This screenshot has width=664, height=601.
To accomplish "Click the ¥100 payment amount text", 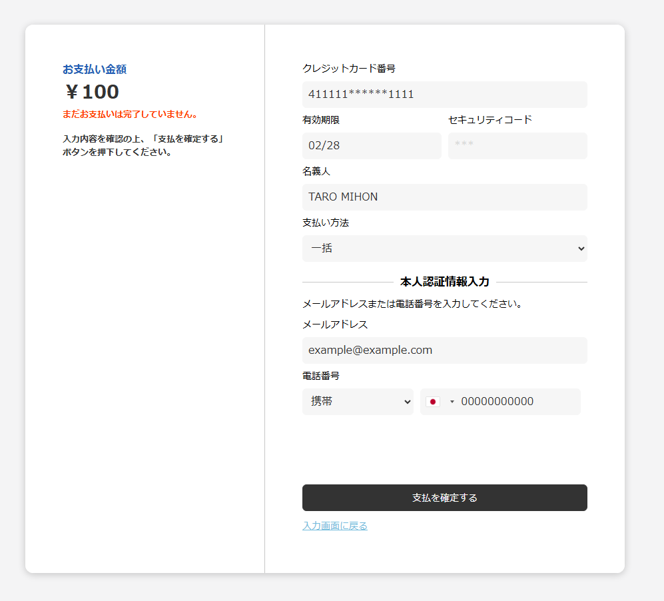I will pyautogui.click(x=91, y=92).
